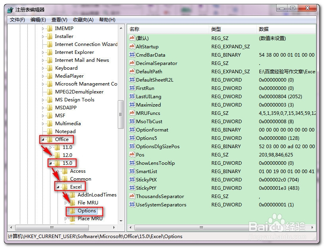Click values pane horizontal scrollbar thumb
This screenshot has height=248, width=324.
pyautogui.click(x=201, y=227)
